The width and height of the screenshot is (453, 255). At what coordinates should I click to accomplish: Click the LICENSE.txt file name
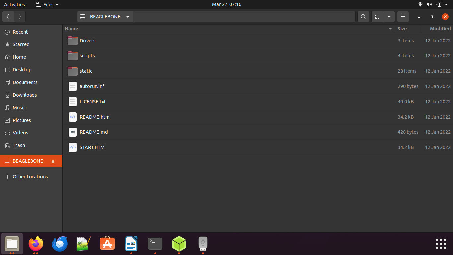click(x=93, y=102)
